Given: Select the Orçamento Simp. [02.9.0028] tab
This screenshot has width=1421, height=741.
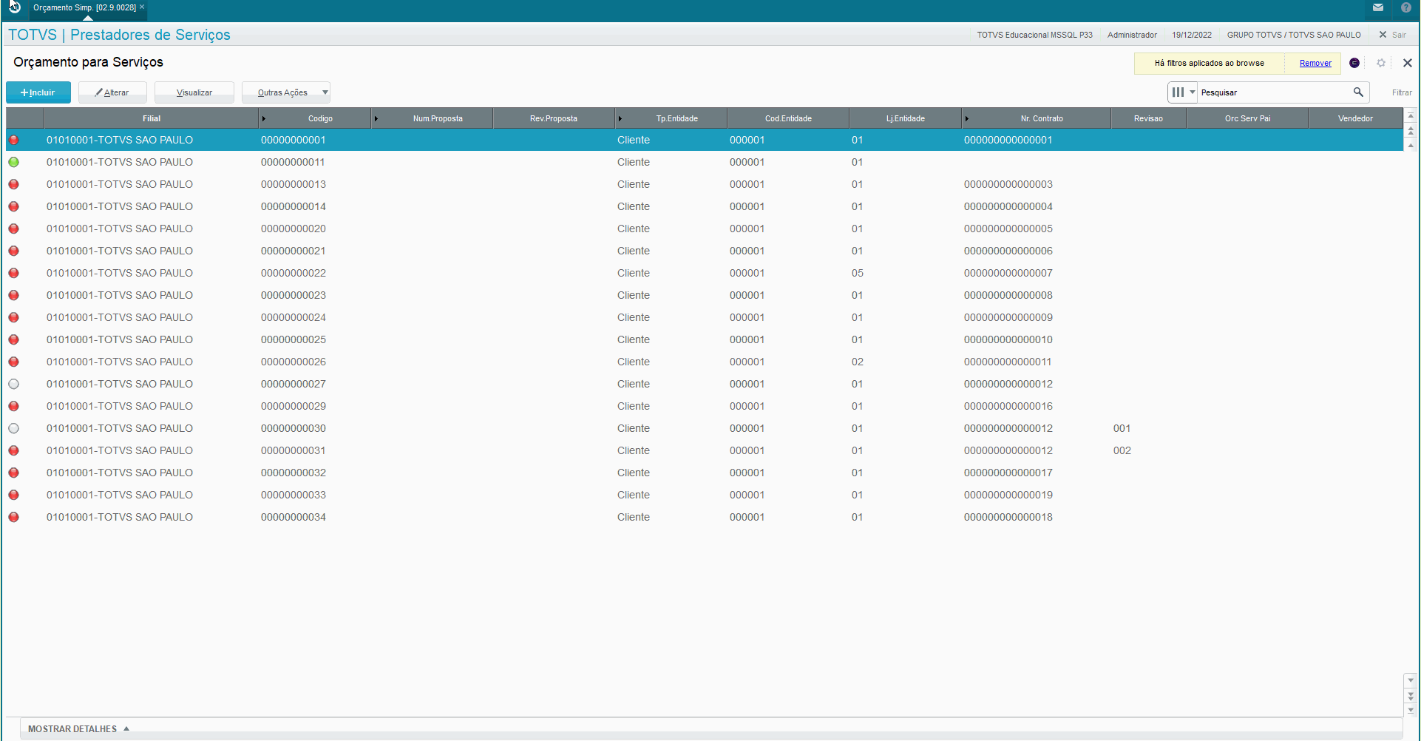Looking at the screenshot, I should click(x=84, y=7).
